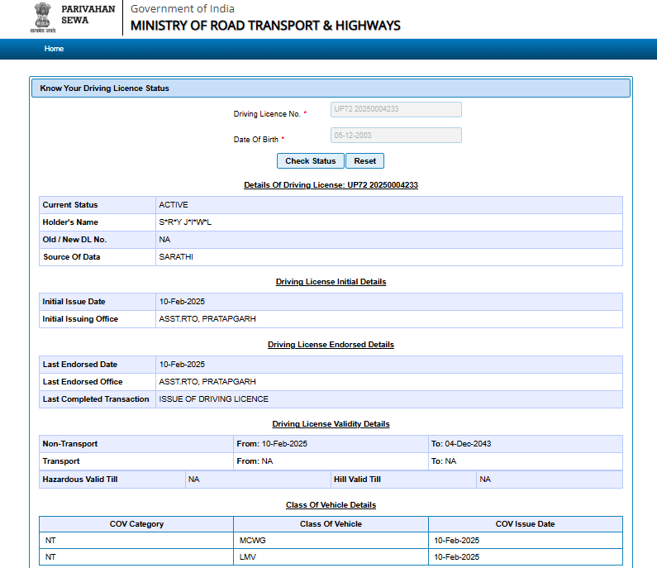Select the ACTIVE current status value

point(174,205)
